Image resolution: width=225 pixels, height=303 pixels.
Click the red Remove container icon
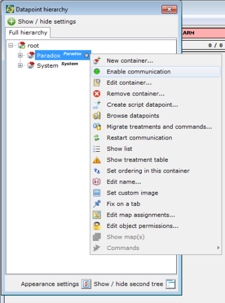pyautogui.click(x=97, y=94)
